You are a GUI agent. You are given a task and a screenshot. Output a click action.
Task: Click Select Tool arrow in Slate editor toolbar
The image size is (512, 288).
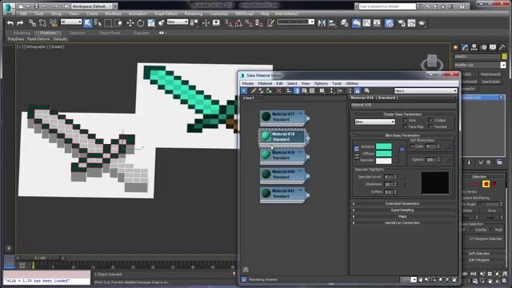point(244,90)
